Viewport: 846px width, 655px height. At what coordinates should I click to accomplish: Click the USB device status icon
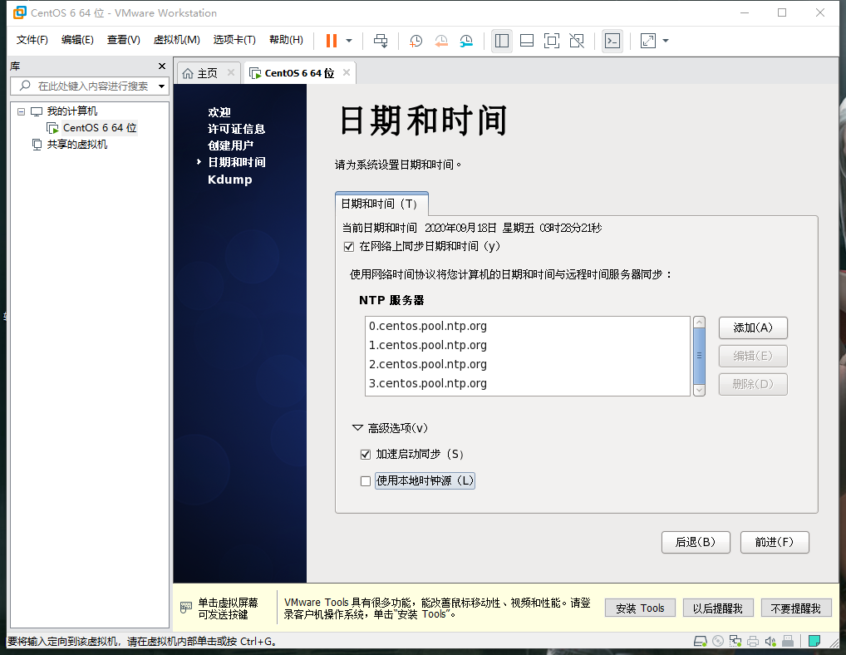pos(788,641)
